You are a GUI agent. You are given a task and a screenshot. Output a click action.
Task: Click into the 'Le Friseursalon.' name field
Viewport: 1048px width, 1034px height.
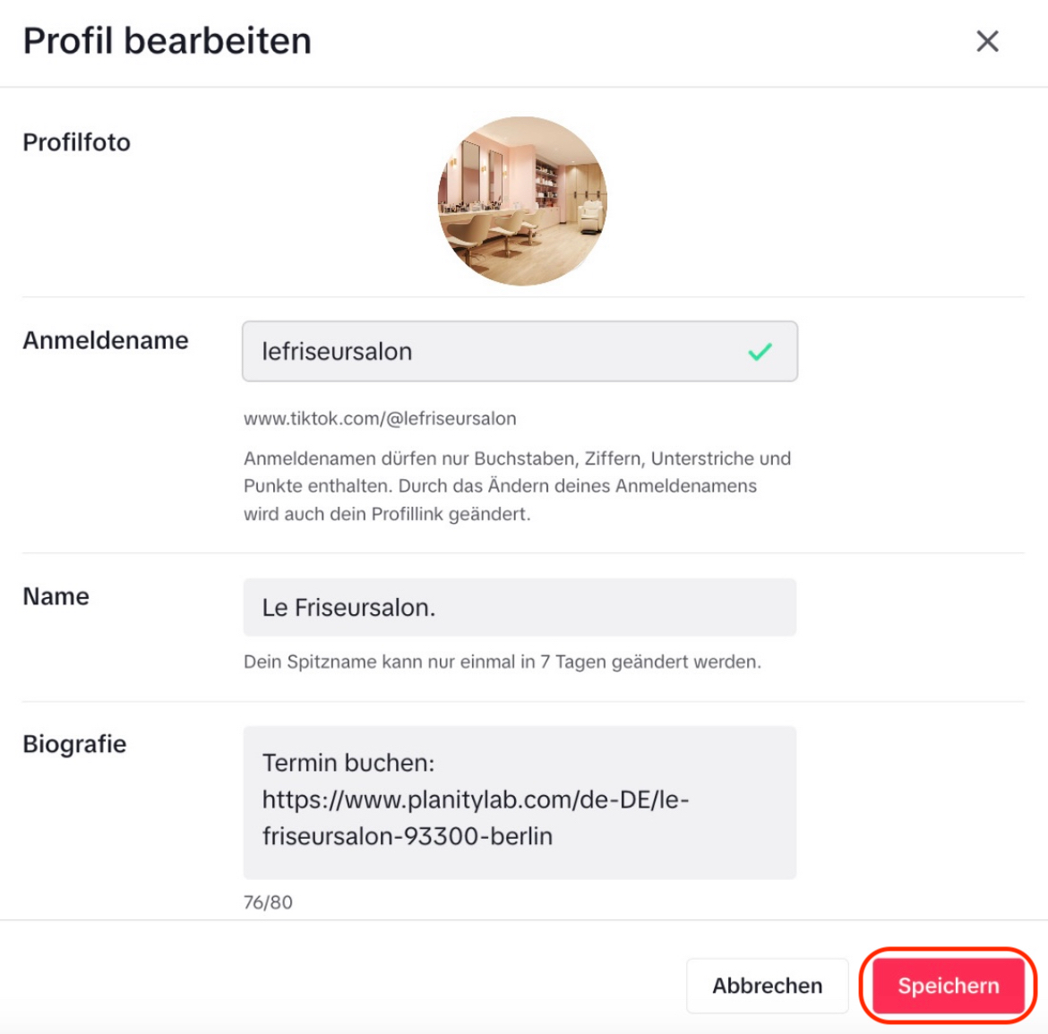click(x=520, y=608)
